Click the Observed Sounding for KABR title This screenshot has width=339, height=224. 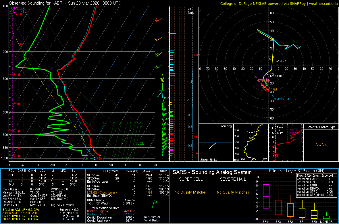tap(65, 3)
